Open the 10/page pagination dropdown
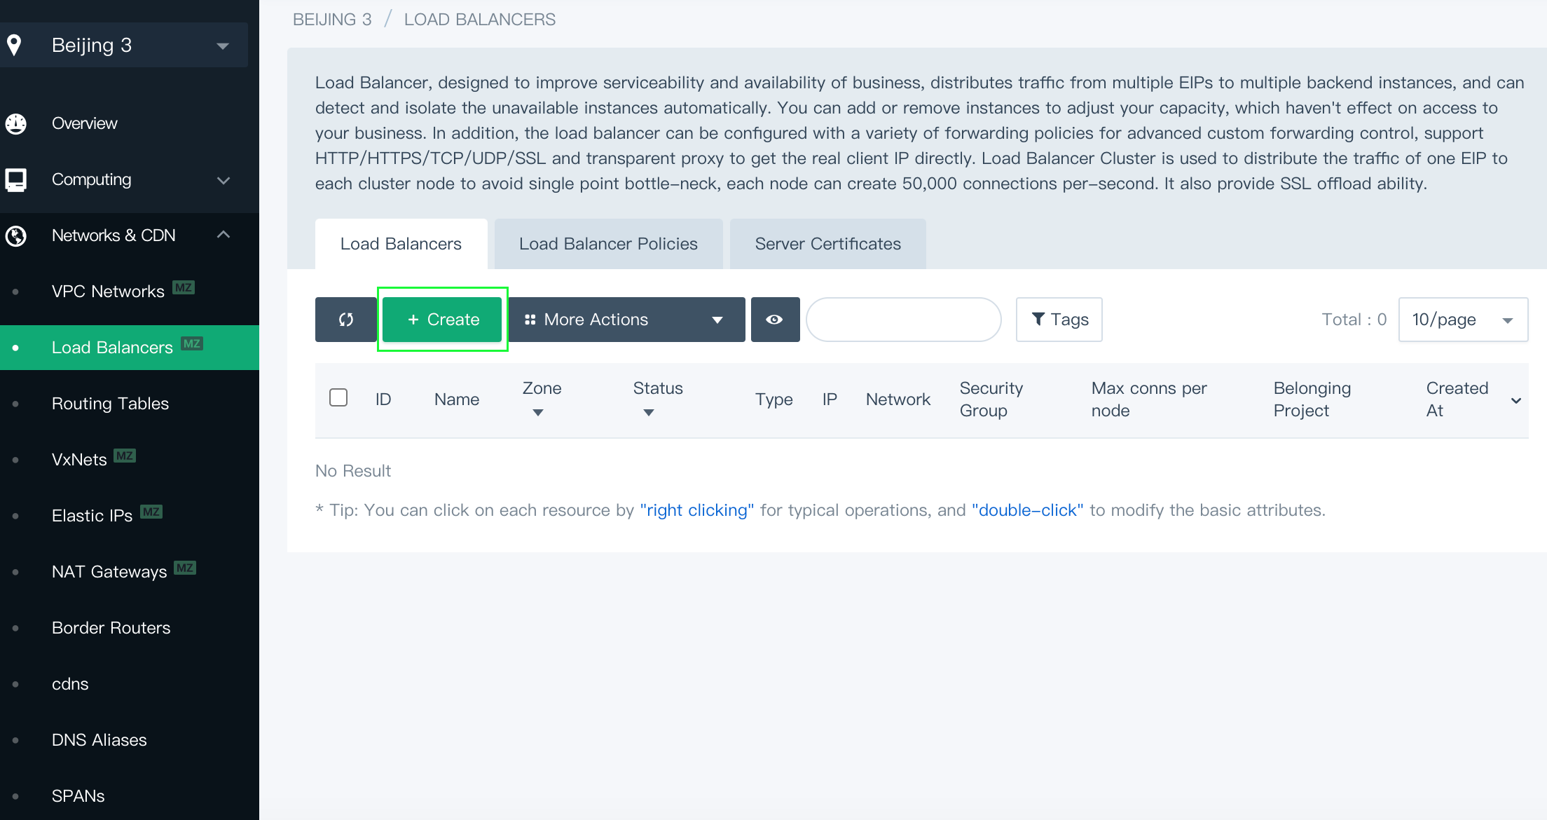The height and width of the screenshot is (820, 1547). pos(1462,320)
